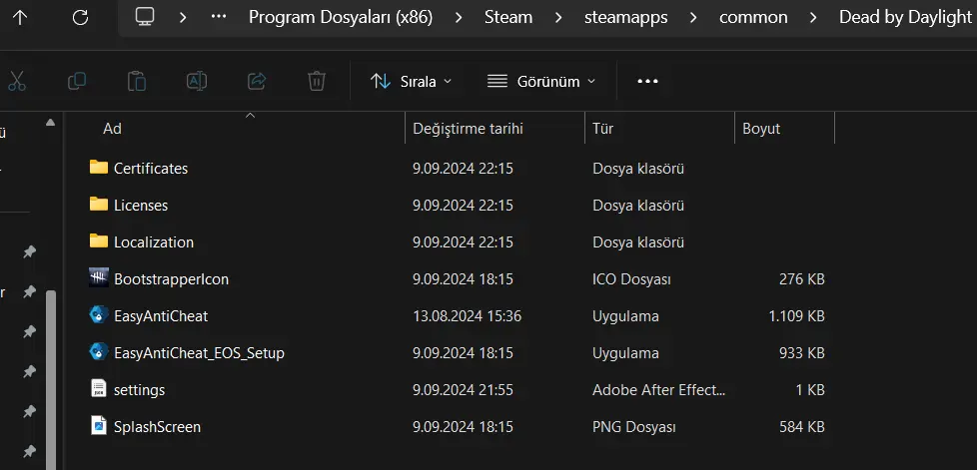Select the EasyAntiCheat_EOS_Setup application icon
This screenshot has width=977, height=470.
(x=99, y=352)
